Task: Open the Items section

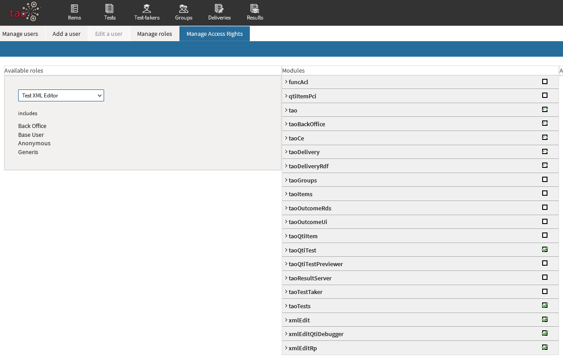Action: (x=74, y=12)
